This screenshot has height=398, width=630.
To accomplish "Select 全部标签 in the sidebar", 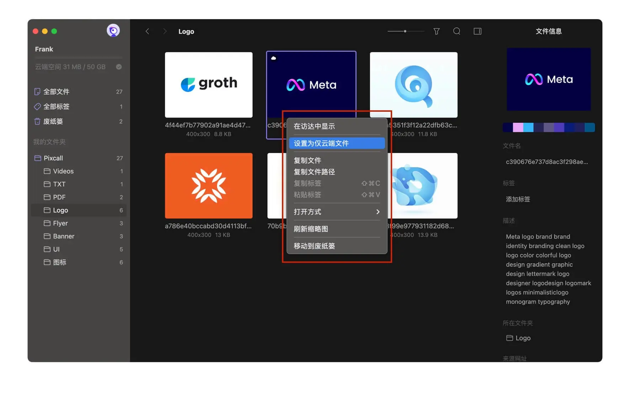I will click(x=78, y=106).
